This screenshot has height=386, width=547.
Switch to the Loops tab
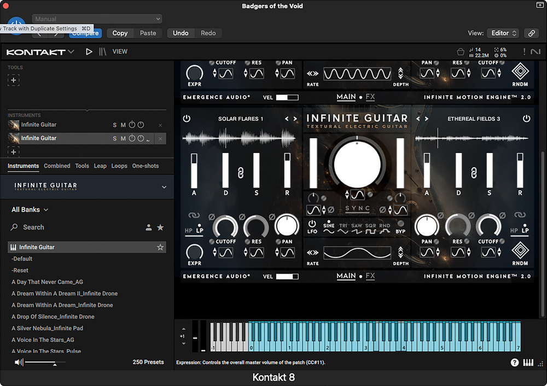(x=119, y=166)
